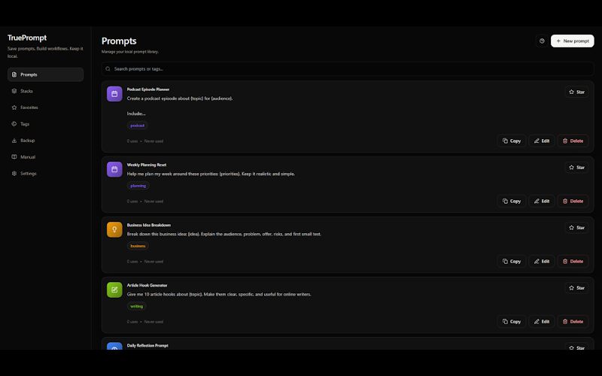Click the TruePrompt app title
The image size is (602, 376).
[x=27, y=38]
